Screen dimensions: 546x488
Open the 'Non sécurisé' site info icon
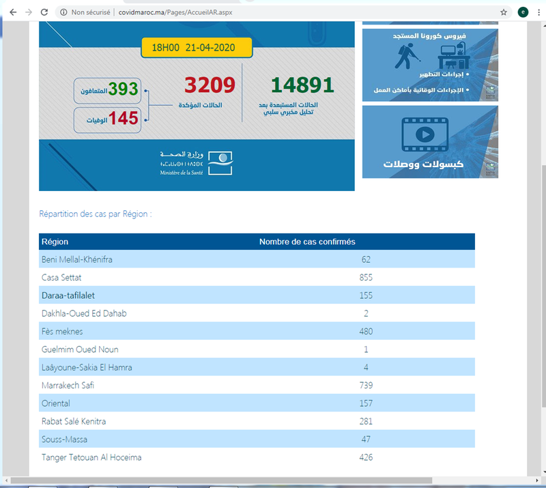(63, 12)
